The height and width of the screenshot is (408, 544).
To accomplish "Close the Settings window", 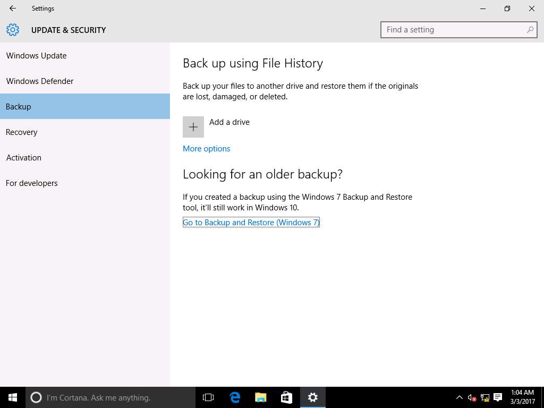I will point(531,8).
